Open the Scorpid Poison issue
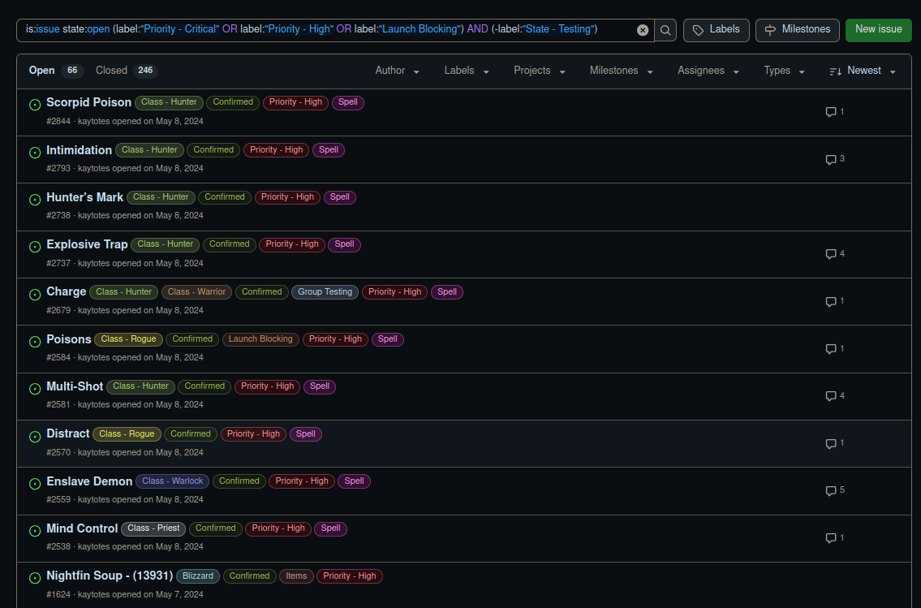Image resolution: width=921 pixels, height=608 pixels. pyautogui.click(x=88, y=102)
